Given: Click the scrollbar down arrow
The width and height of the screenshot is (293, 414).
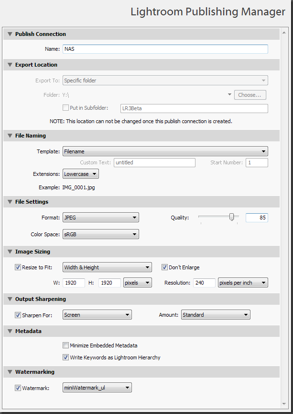Looking at the screenshot, I should pyautogui.click(x=284, y=404).
